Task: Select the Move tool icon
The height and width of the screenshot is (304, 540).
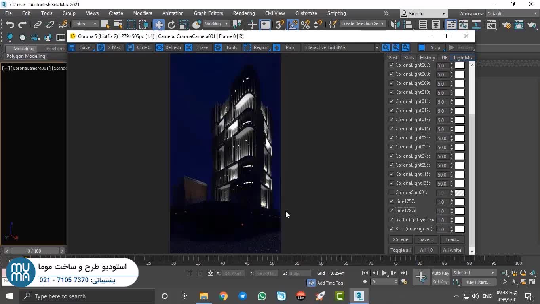Action: tap(159, 25)
